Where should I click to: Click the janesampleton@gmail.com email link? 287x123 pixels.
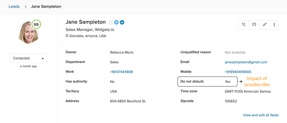point(246,62)
